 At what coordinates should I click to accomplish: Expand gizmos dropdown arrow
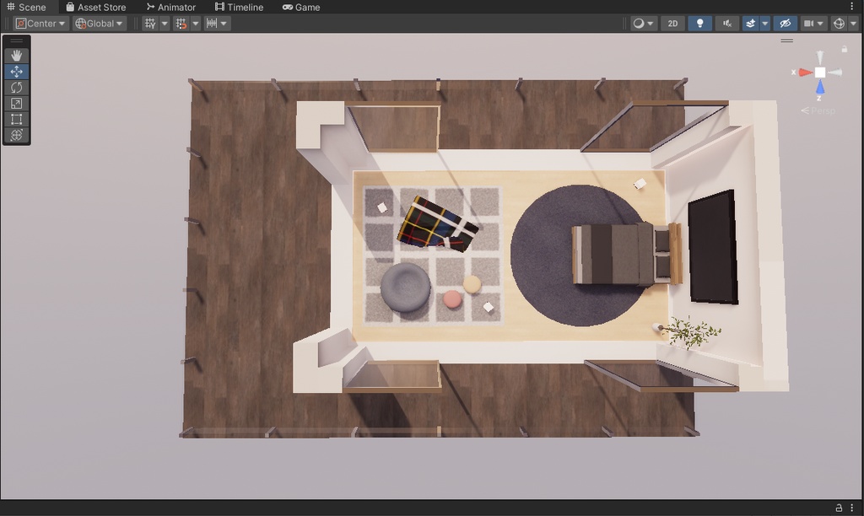coord(853,24)
